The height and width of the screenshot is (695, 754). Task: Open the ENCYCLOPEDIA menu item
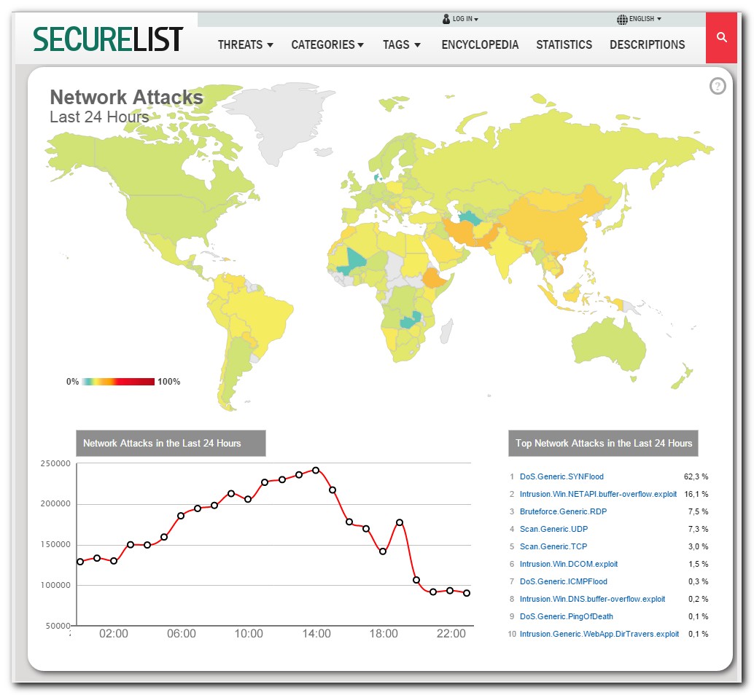click(x=480, y=44)
